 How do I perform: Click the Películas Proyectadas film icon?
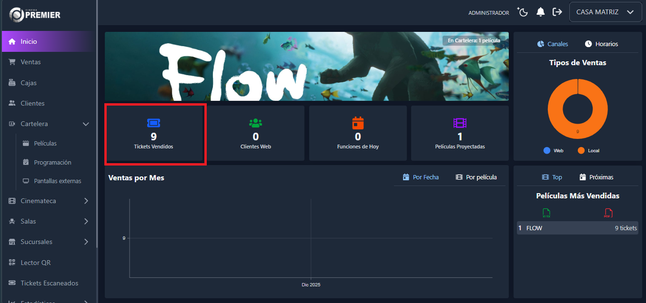(460, 123)
